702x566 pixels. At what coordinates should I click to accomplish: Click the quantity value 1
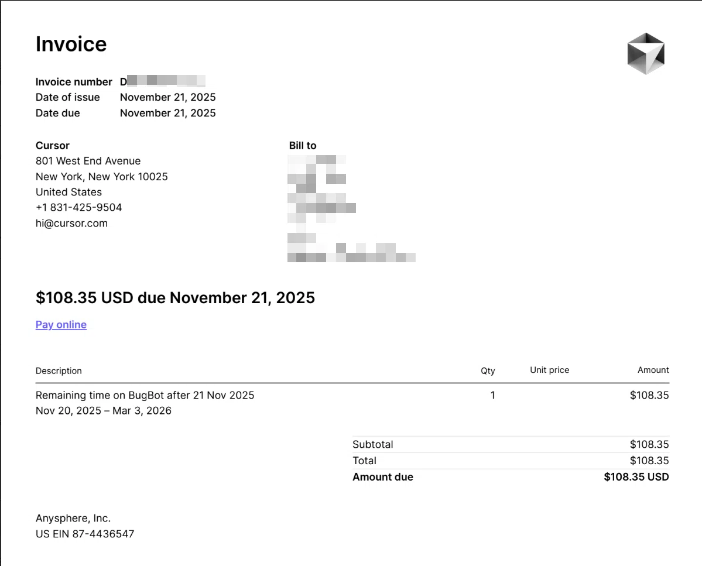tap(493, 396)
